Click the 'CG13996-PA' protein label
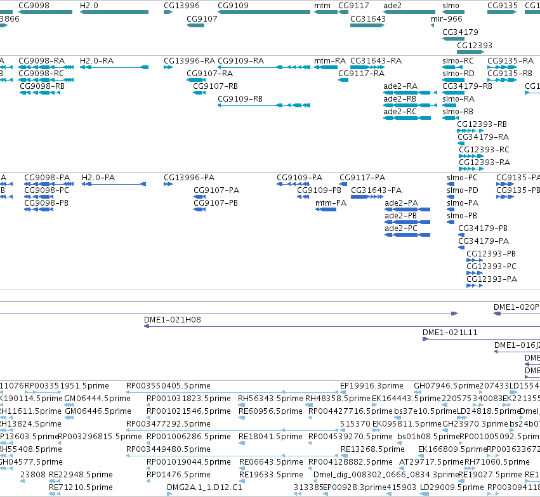The height and width of the screenshot is (497, 540). (189, 177)
